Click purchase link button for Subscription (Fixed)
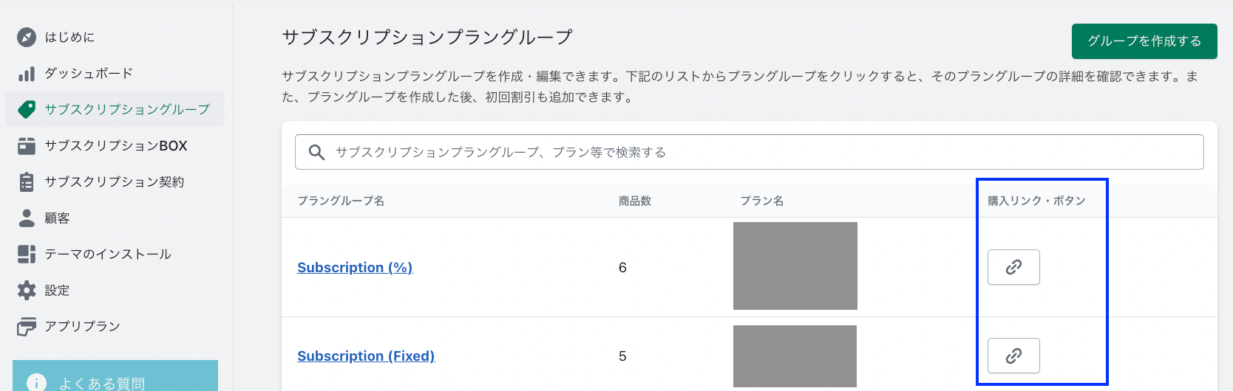Screen dimensions: 1233x391 coord(1013,356)
